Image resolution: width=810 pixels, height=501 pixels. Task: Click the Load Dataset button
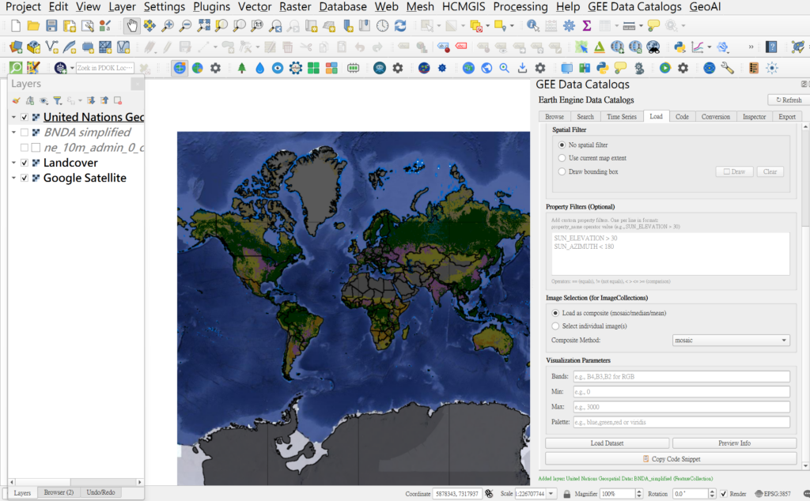(607, 443)
